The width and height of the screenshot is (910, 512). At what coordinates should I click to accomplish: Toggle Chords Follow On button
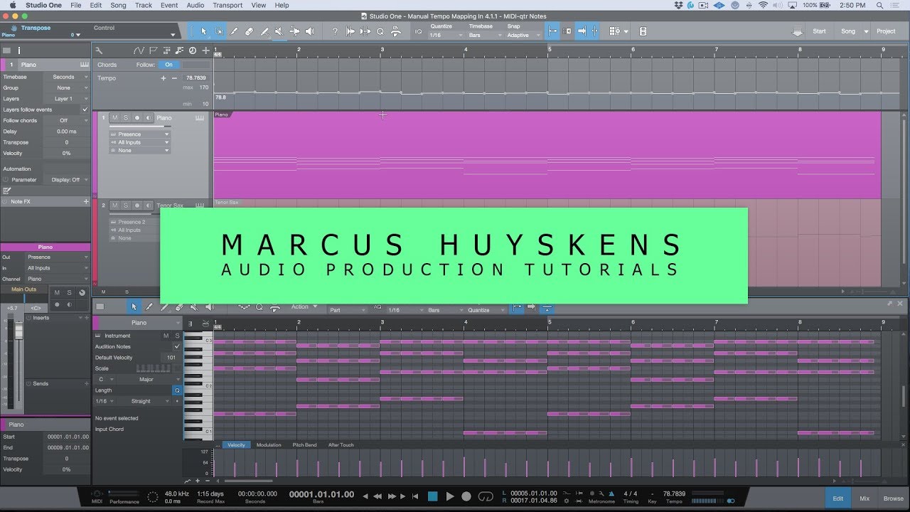click(168, 65)
